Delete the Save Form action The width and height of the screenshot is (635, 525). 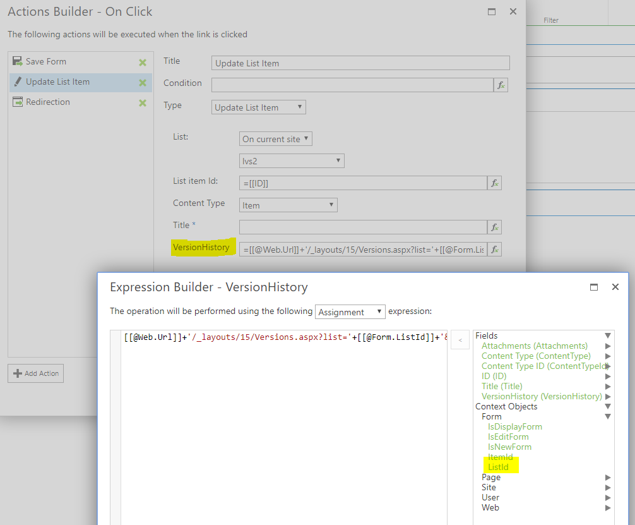click(x=143, y=62)
